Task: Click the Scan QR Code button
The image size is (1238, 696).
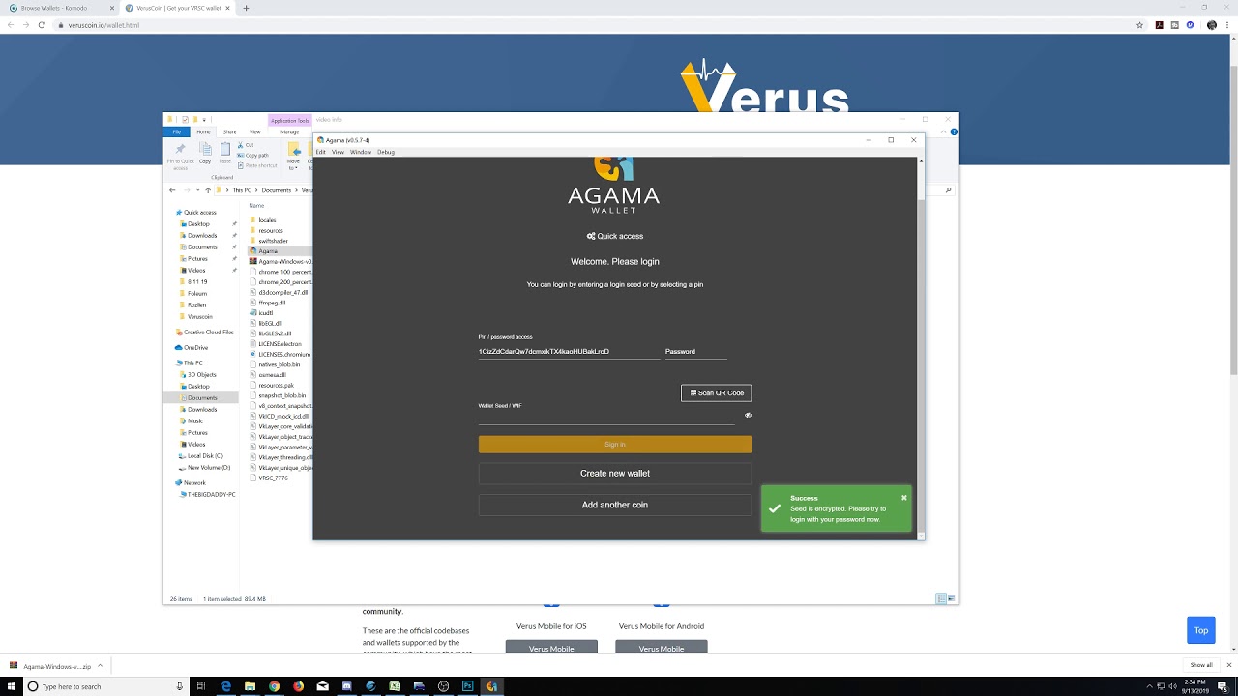Action: click(x=716, y=393)
